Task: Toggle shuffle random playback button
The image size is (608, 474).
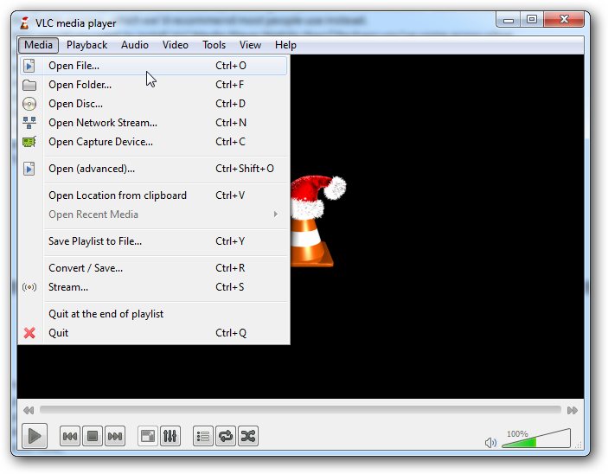Action: (248, 437)
